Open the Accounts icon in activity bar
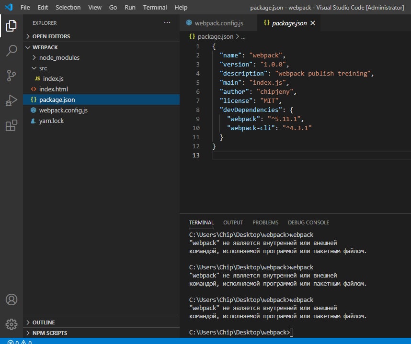Image resolution: width=411 pixels, height=344 pixels. point(11,300)
